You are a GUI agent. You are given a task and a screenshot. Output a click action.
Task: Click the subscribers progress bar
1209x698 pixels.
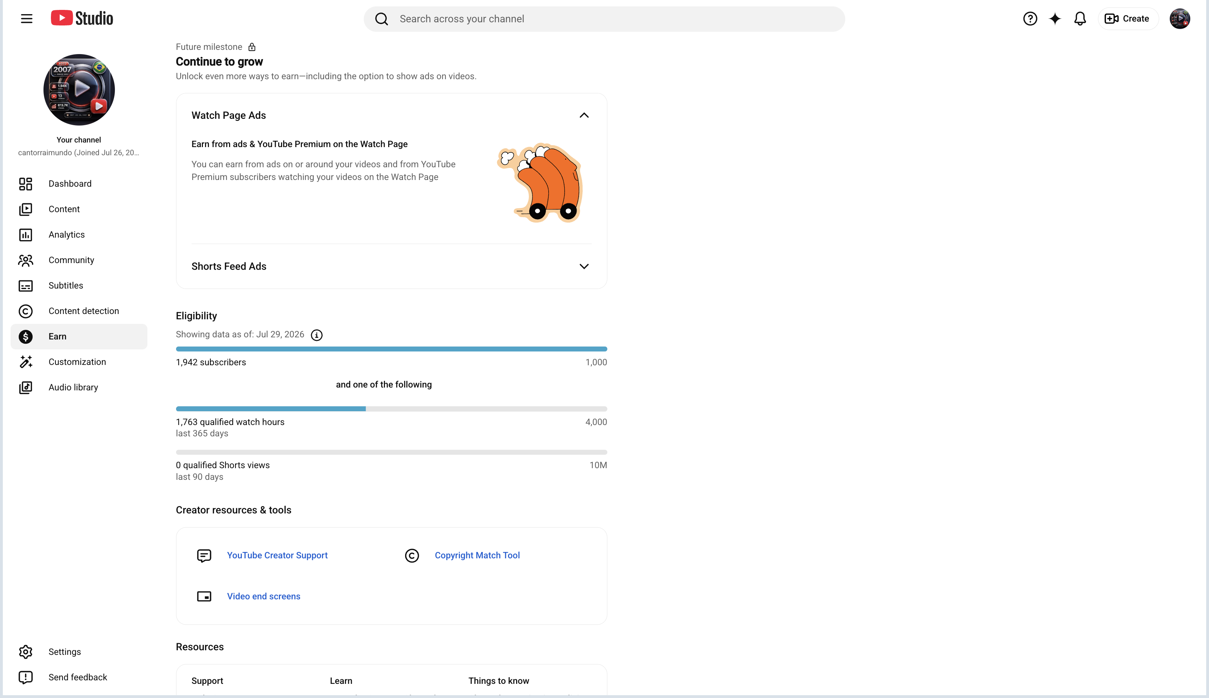(x=391, y=349)
